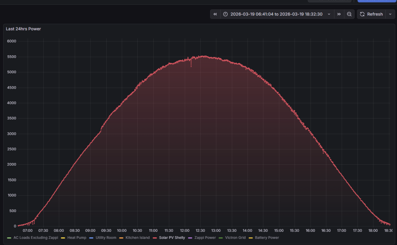The width and height of the screenshot is (397, 245).
Task: Toggle Utility Room legend series
Action: [106, 238]
